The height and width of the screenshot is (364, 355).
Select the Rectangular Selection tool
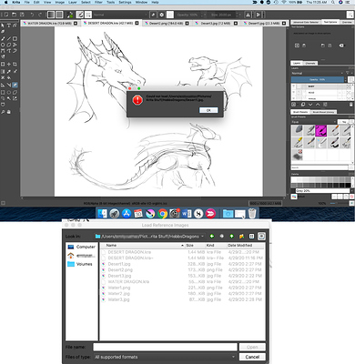[3, 92]
